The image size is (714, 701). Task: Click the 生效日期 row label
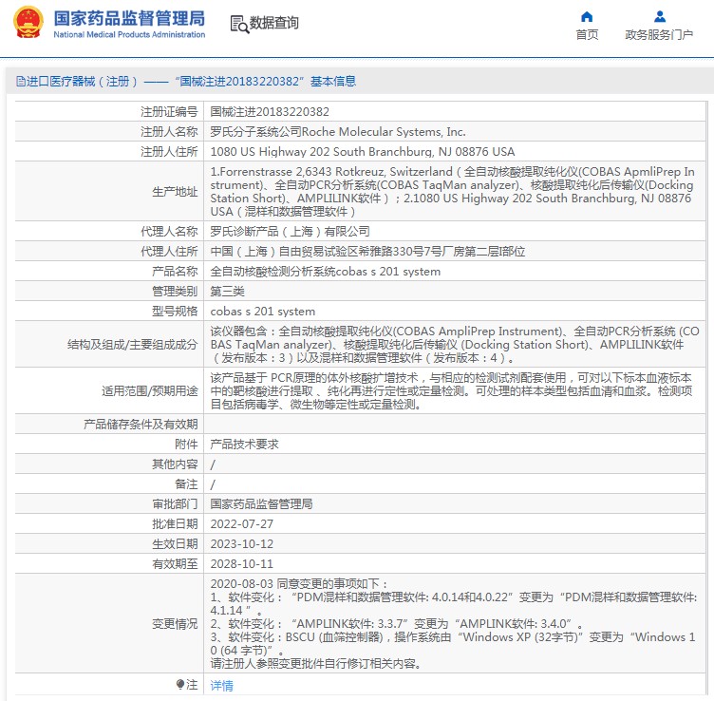click(175, 544)
